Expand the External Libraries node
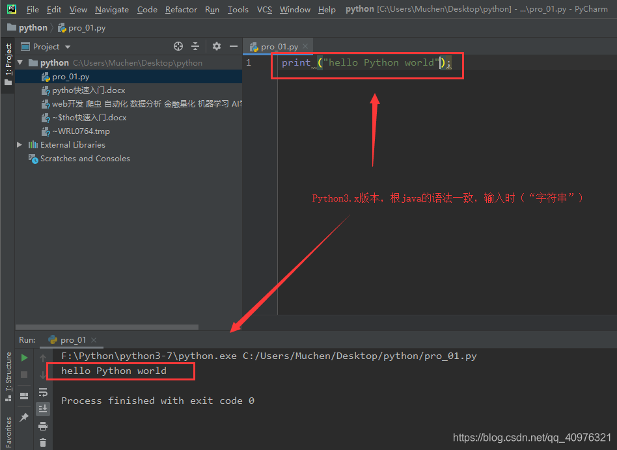The image size is (617, 450). point(20,144)
